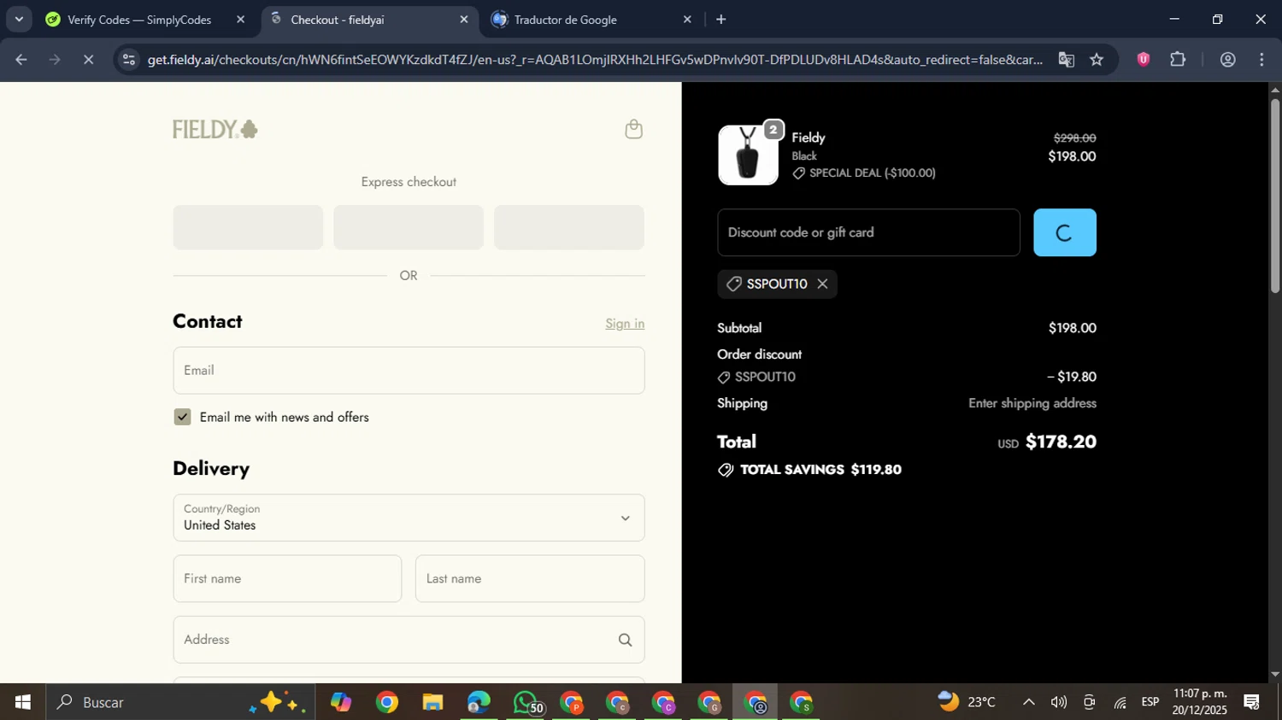1282x720 pixels.
Task: Switch to Traductor de Google tab
Action: [x=591, y=19]
